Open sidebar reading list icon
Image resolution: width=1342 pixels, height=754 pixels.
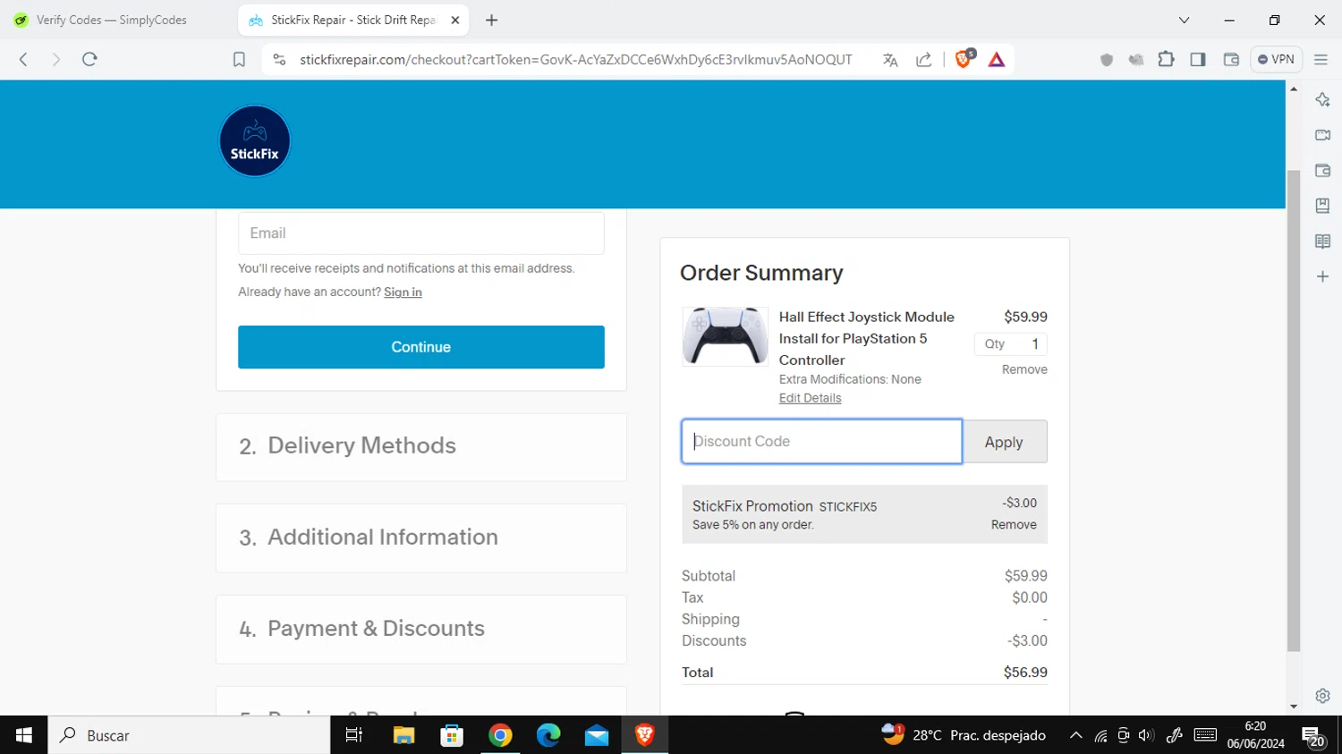tap(1322, 241)
